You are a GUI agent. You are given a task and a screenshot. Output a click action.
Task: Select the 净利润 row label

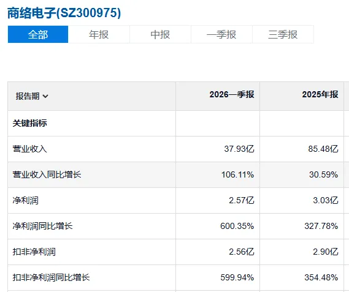26,200
